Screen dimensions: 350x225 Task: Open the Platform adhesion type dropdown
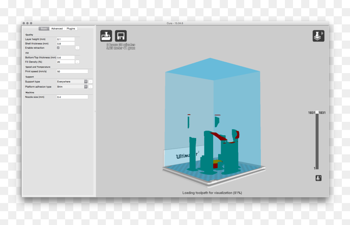click(x=72, y=87)
